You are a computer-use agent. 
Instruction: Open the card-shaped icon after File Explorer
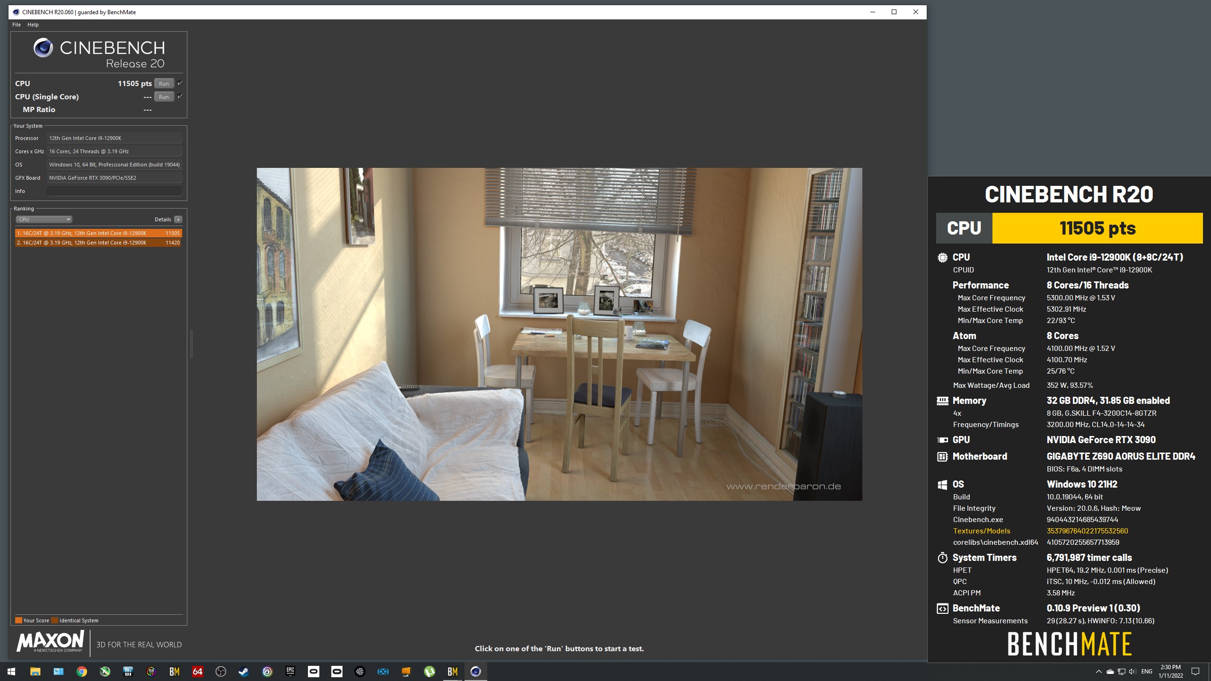click(x=58, y=672)
